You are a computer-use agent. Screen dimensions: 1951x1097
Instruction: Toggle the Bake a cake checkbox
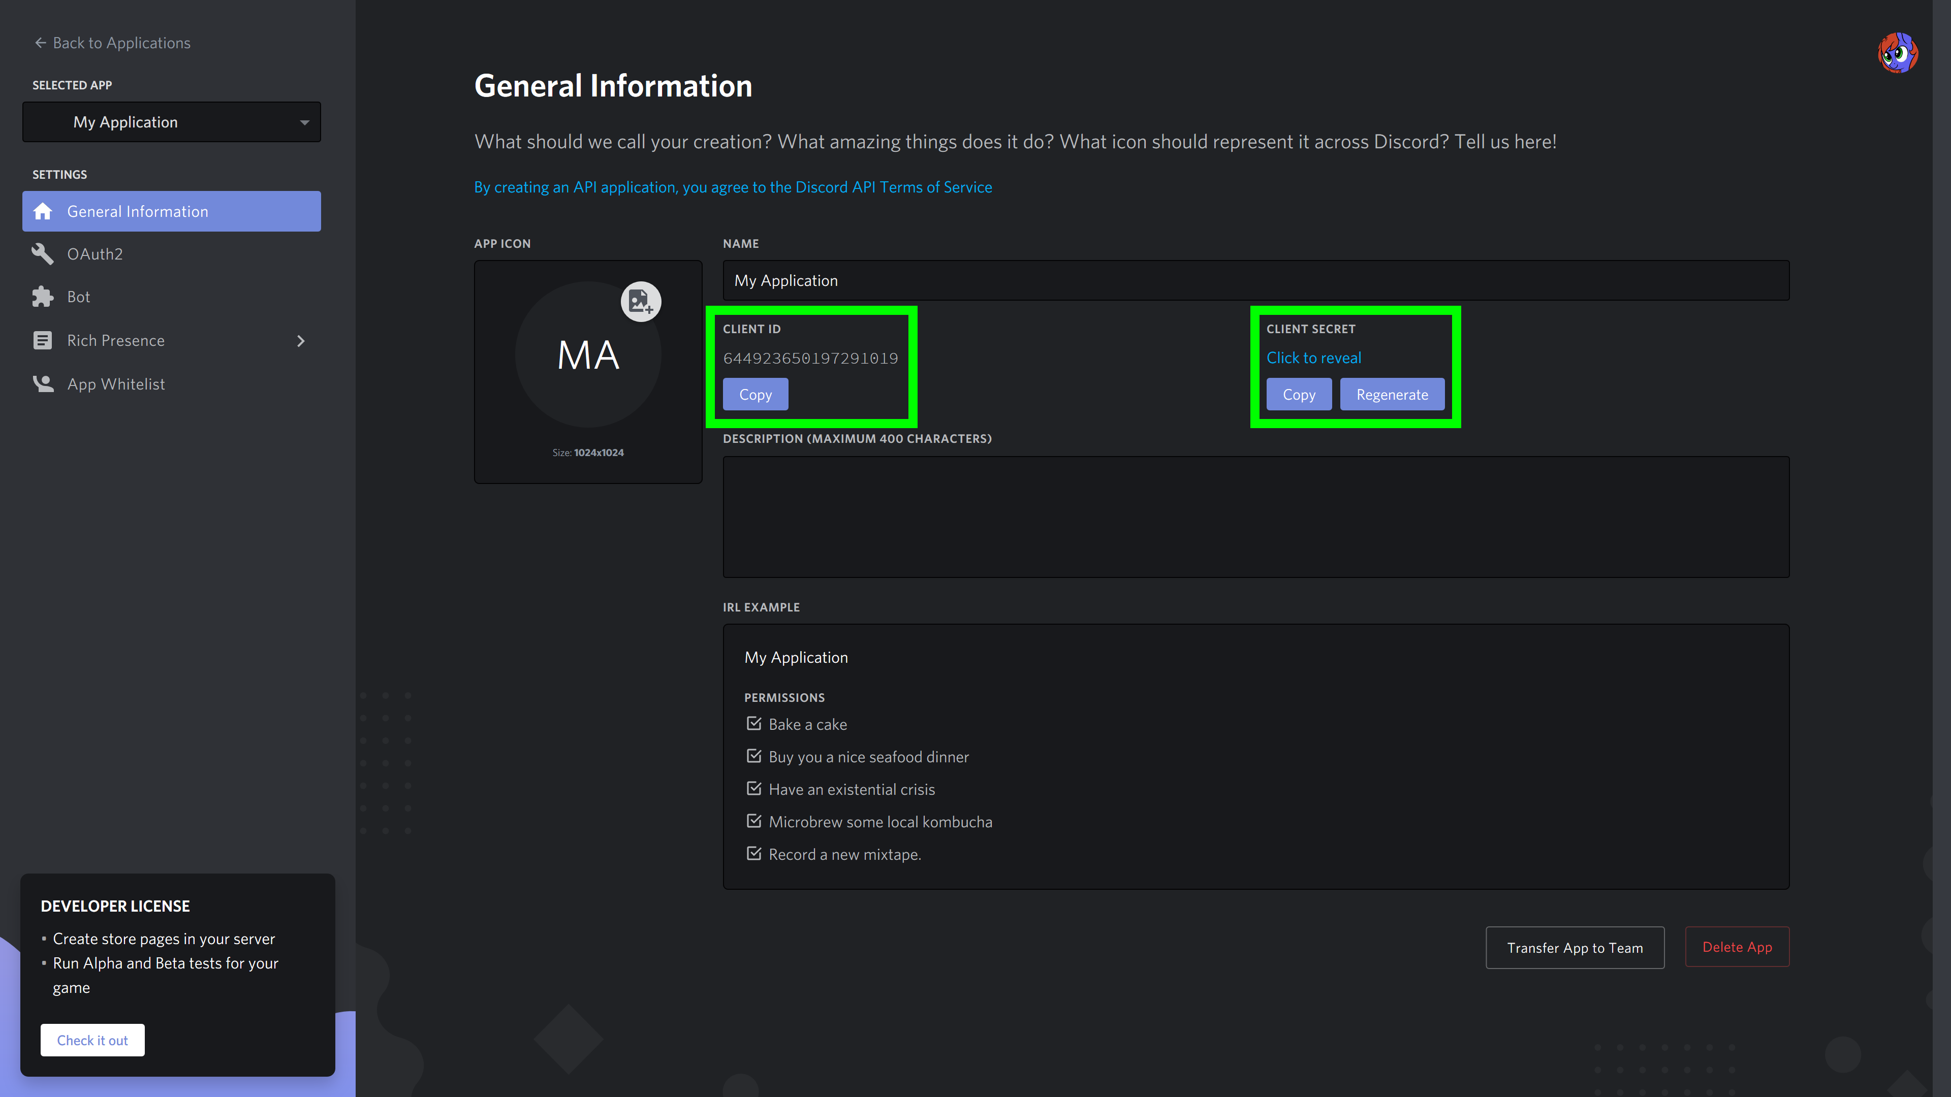(753, 724)
